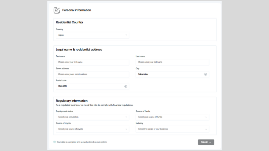
Task: Click the arrow icon on Submit button
Action: [210, 142]
